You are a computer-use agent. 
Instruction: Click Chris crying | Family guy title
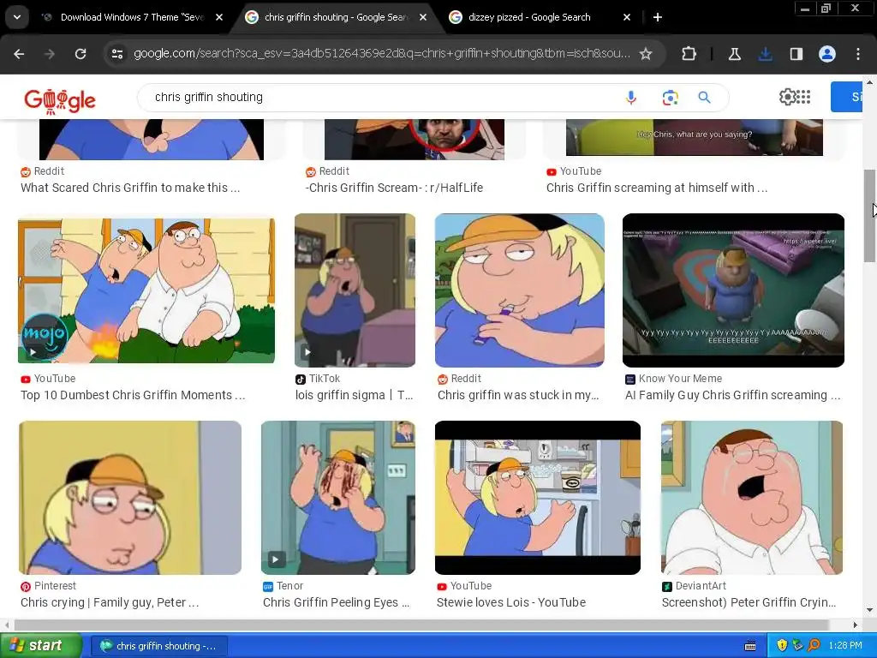point(110,602)
